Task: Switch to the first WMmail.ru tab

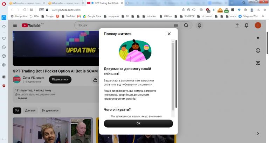Action: coord(27,3)
